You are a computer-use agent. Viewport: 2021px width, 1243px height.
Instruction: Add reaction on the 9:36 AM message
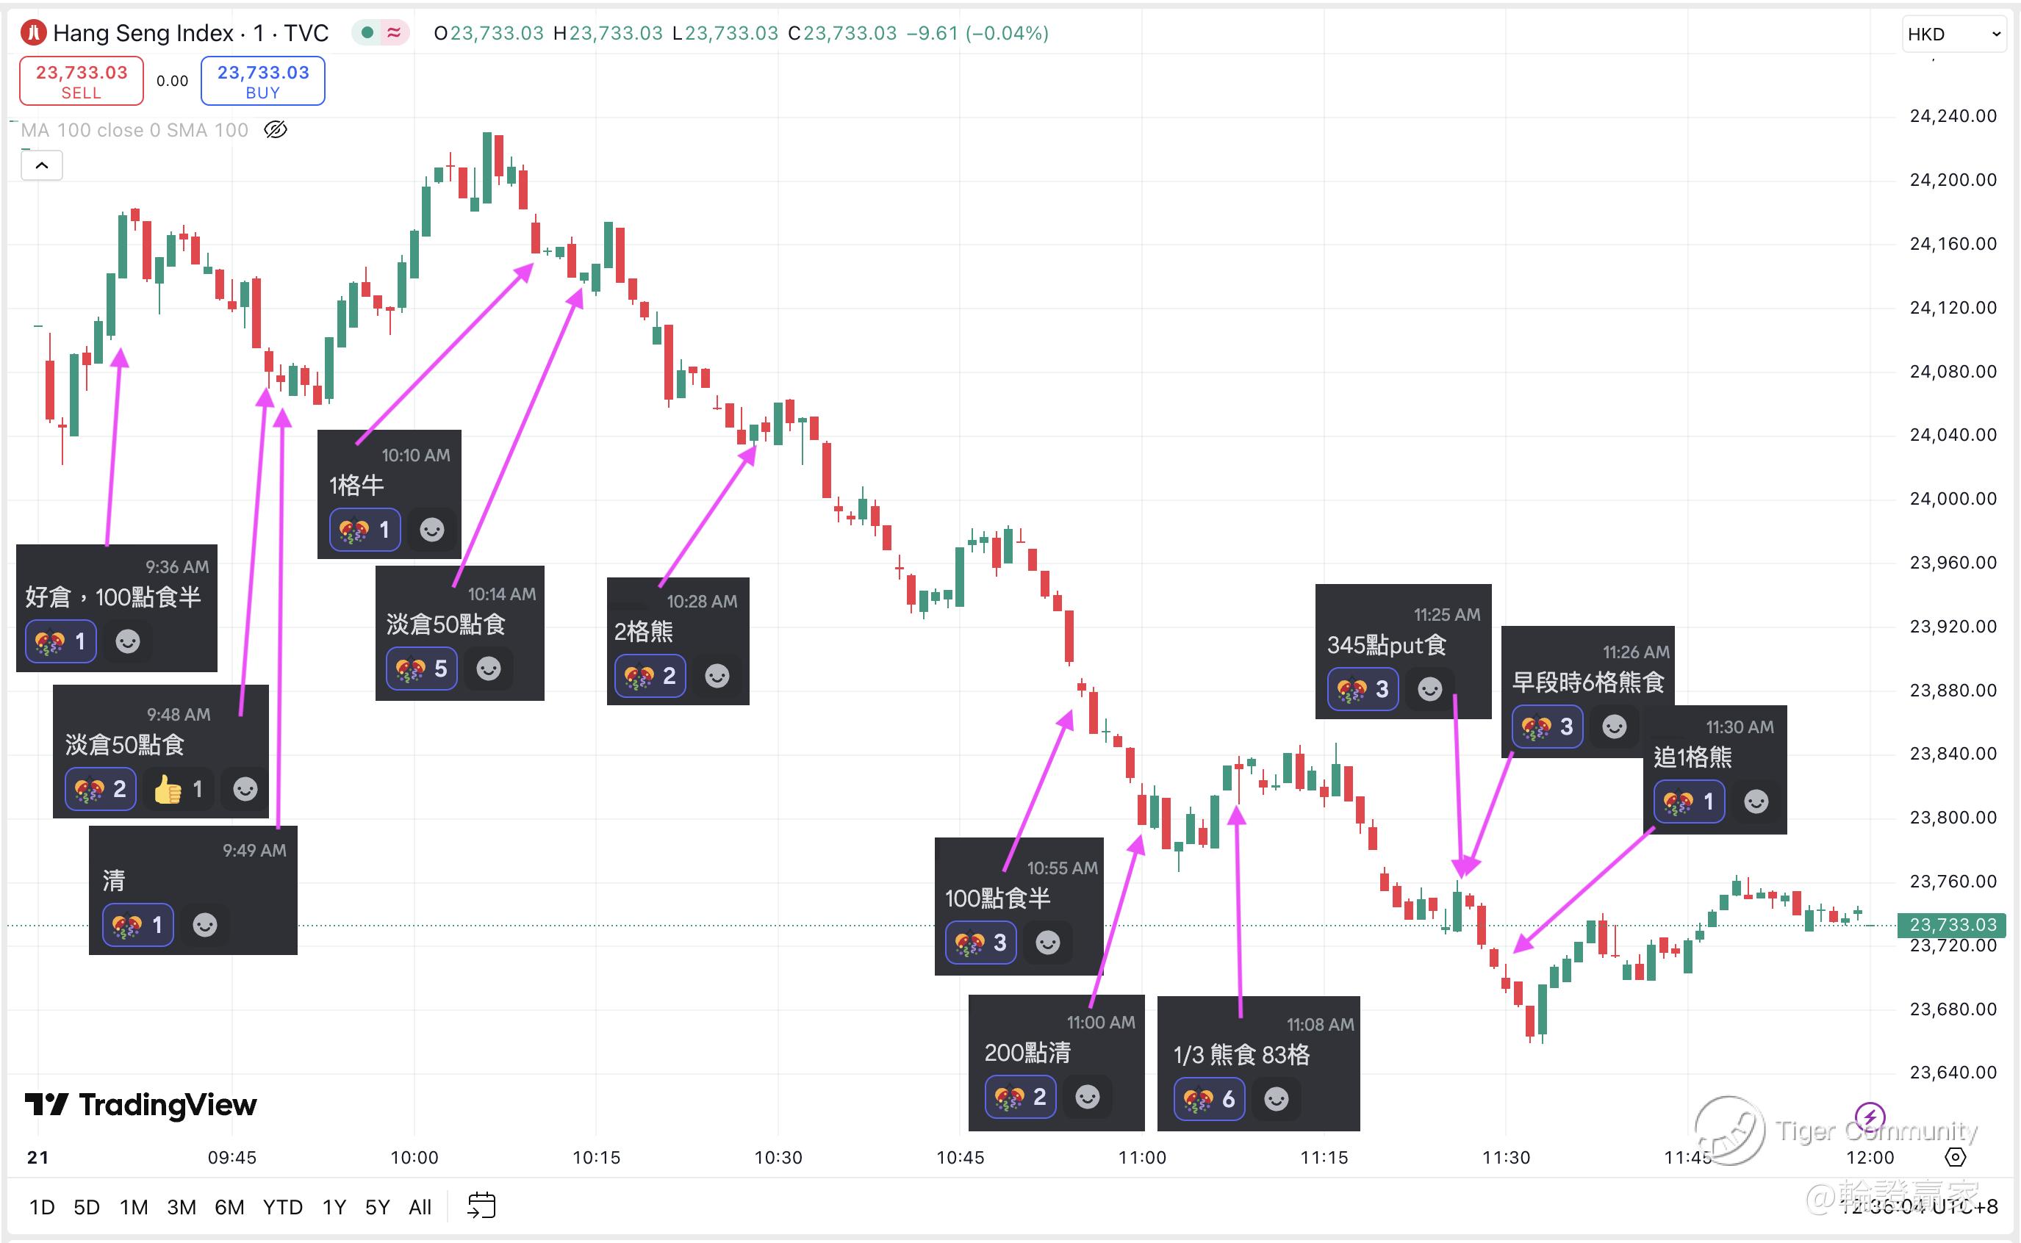(127, 641)
